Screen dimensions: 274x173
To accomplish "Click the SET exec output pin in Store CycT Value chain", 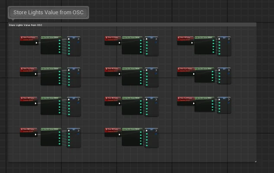I will (229, 70).
